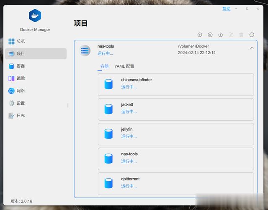The image size is (268, 210).
Task: Open the 总览 overview section
Action: coord(36,41)
